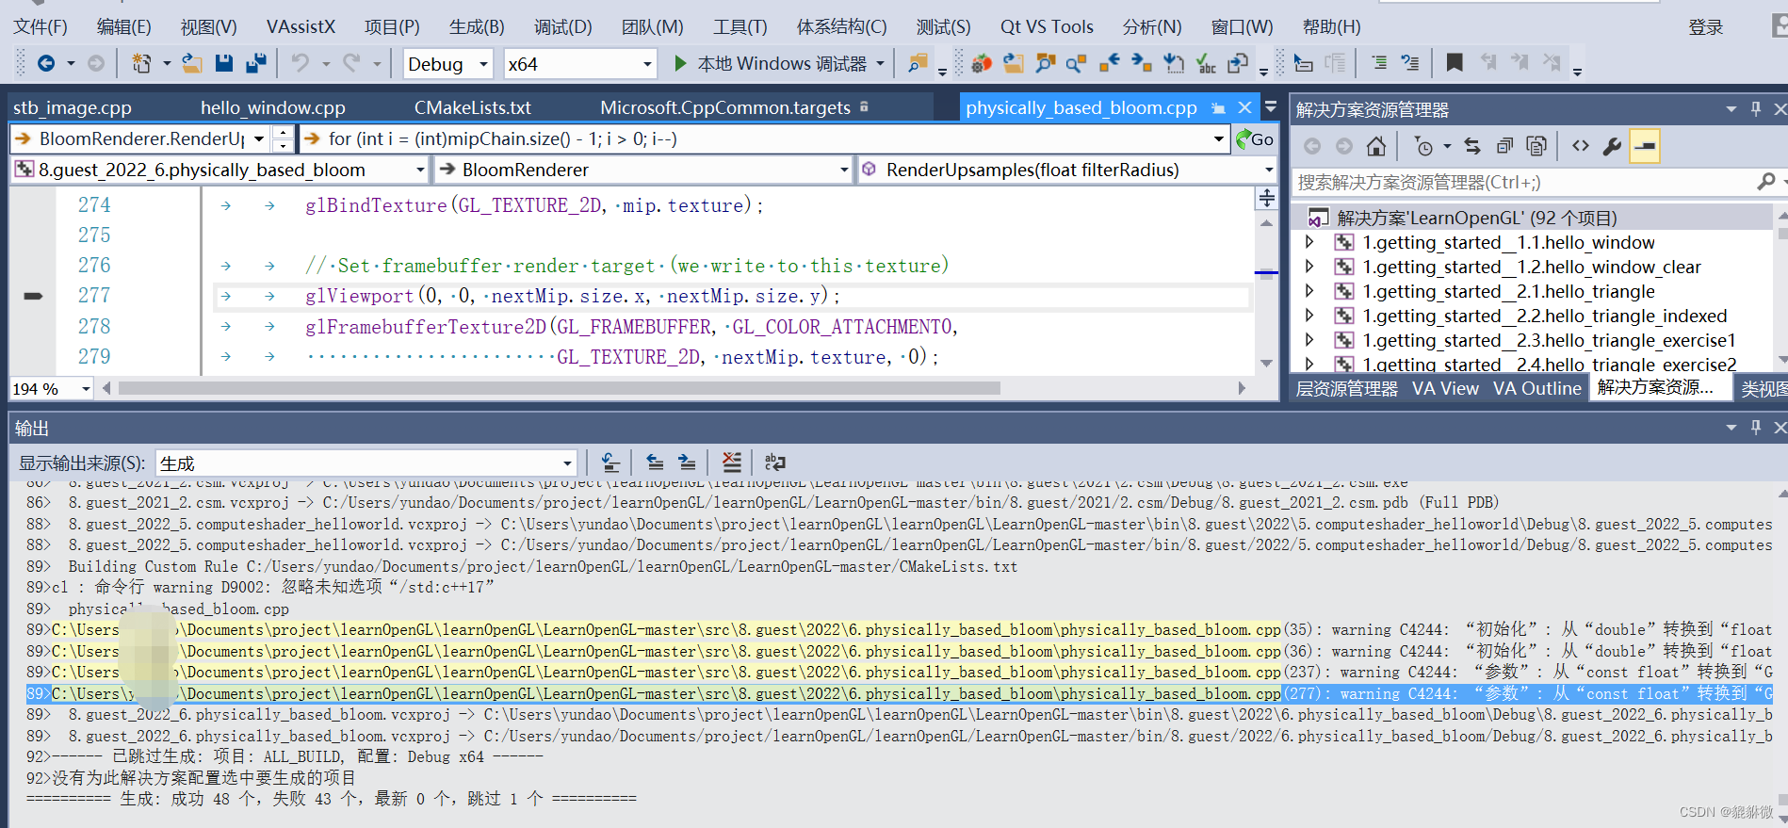Toggle the pin on the Solution Explorer panel
The width and height of the screenshot is (1788, 828).
[1756, 109]
